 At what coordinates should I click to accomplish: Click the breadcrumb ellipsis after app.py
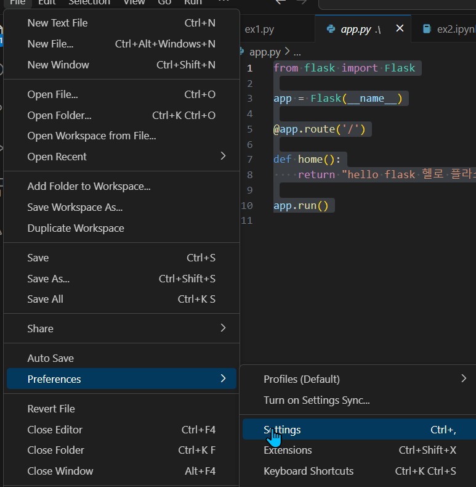click(x=297, y=52)
